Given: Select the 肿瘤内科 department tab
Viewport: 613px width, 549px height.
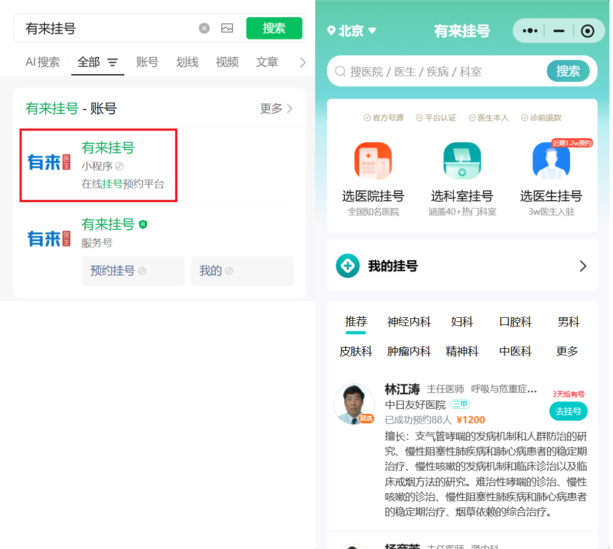Looking at the screenshot, I should [x=409, y=351].
